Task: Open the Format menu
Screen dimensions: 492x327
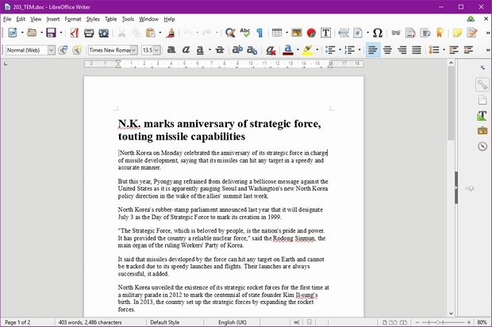Action: [72, 18]
